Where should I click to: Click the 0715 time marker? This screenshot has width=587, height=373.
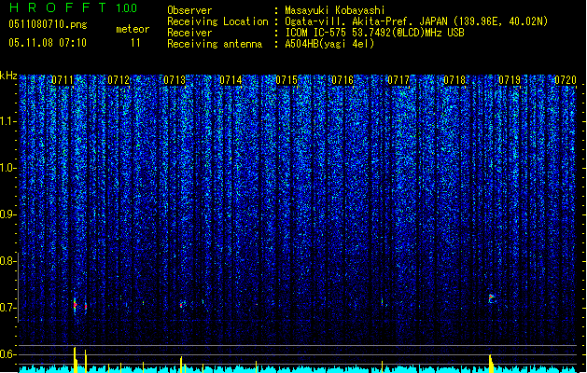click(287, 80)
